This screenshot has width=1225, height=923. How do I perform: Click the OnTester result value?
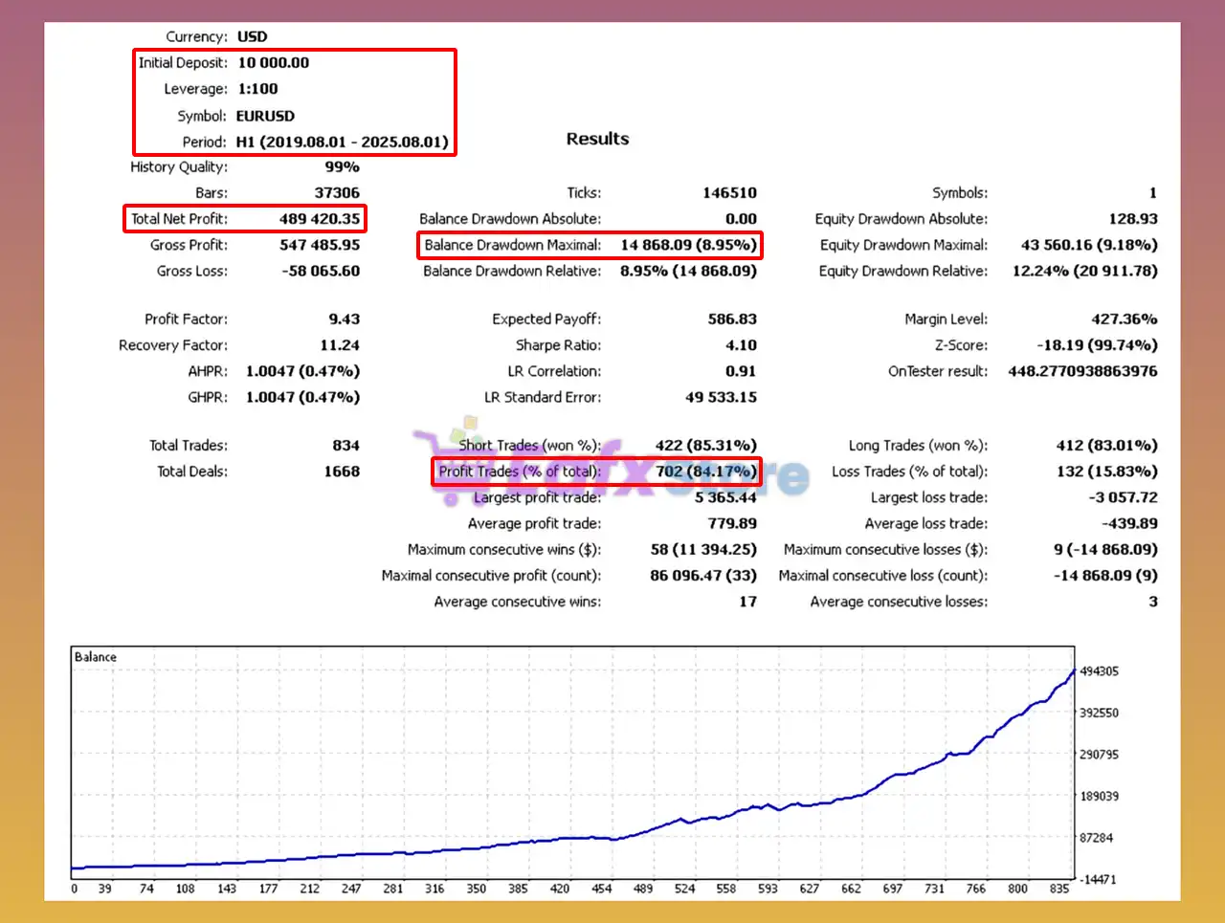tap(1081, 371)
